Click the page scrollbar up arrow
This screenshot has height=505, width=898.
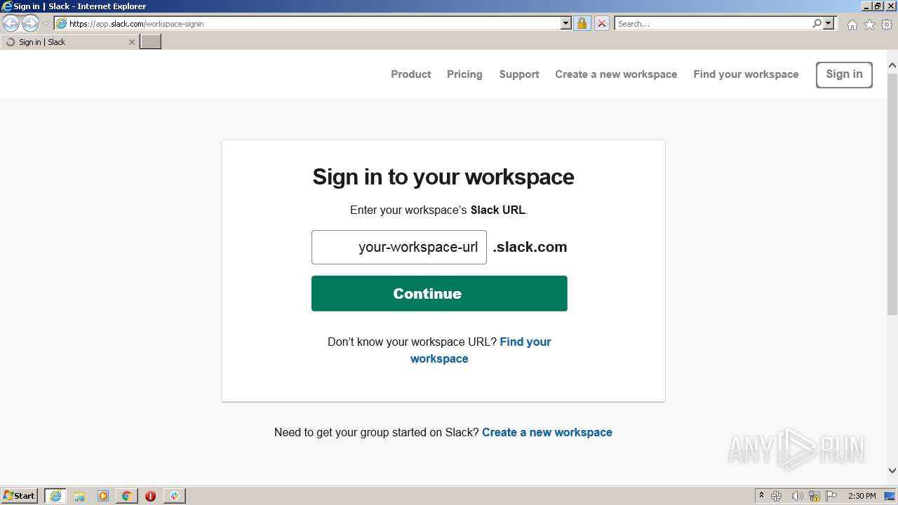[x=892, y=66]
